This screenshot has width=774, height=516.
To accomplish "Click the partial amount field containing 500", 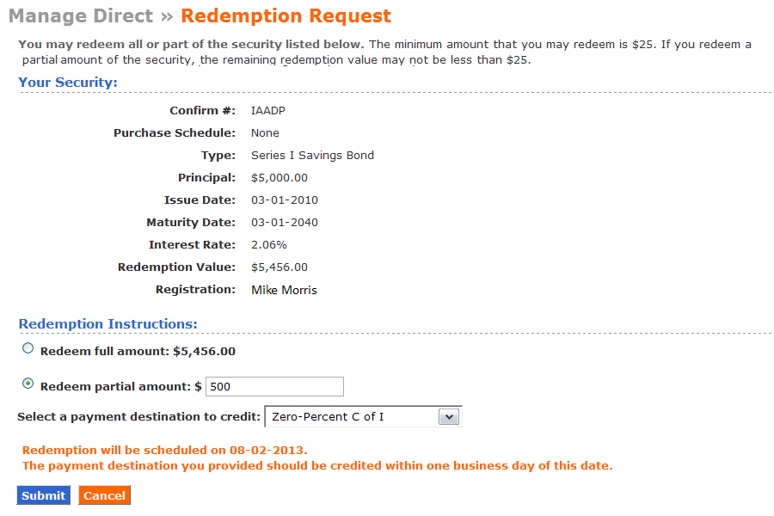I will [274, 387].
